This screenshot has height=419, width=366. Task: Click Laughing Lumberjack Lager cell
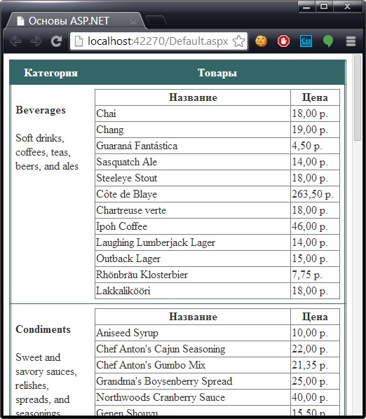tap(193, 242)
